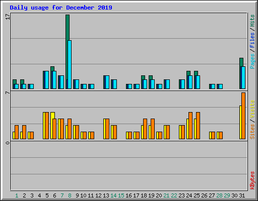Click the chart title 'Daily usage for December 2019'

pos(61,8)
